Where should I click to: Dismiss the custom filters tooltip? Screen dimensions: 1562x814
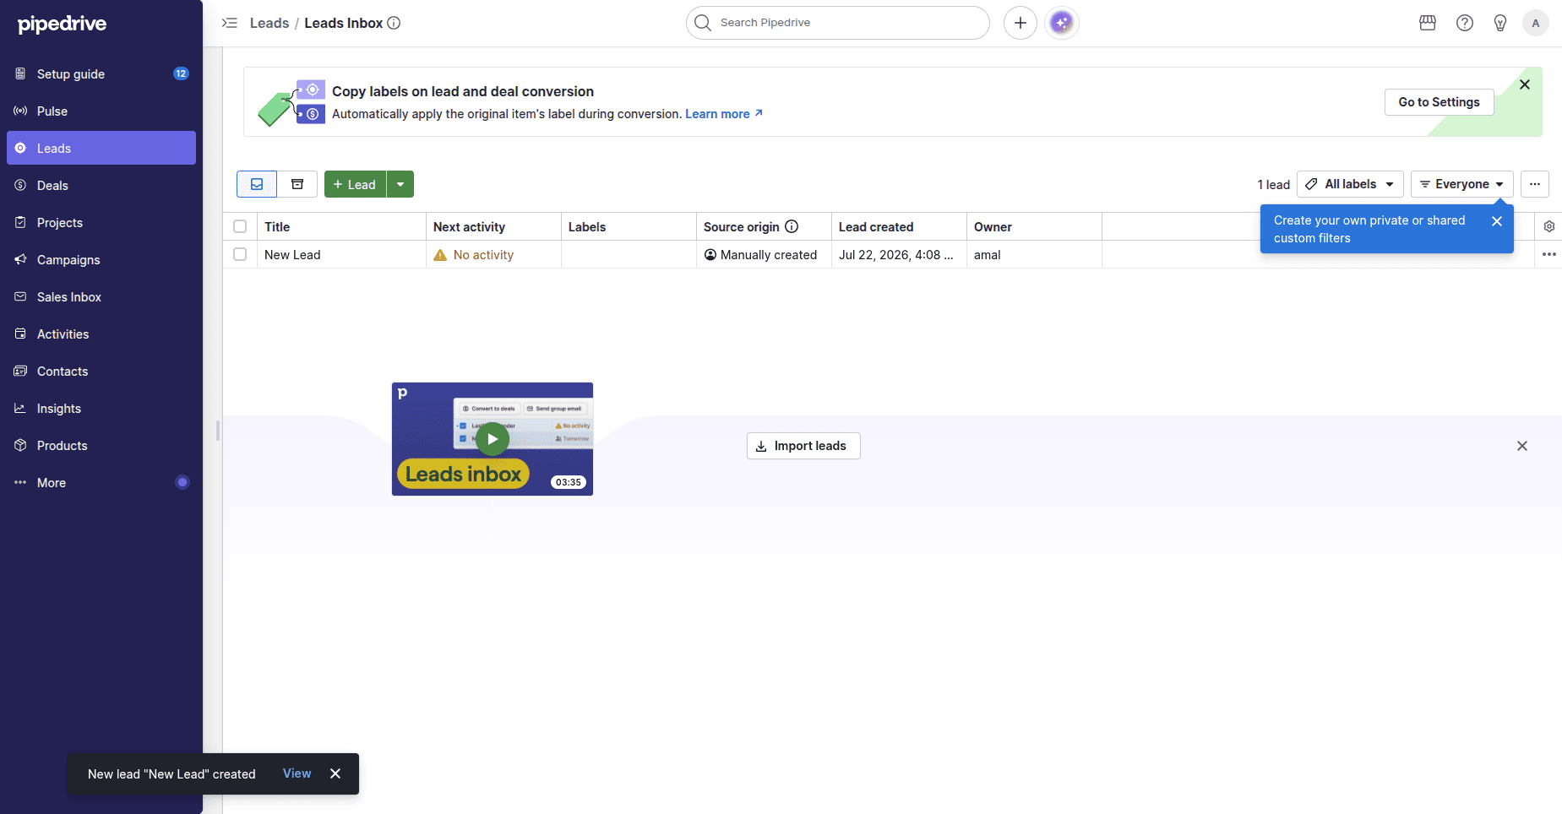click(x=1497, y=221)
